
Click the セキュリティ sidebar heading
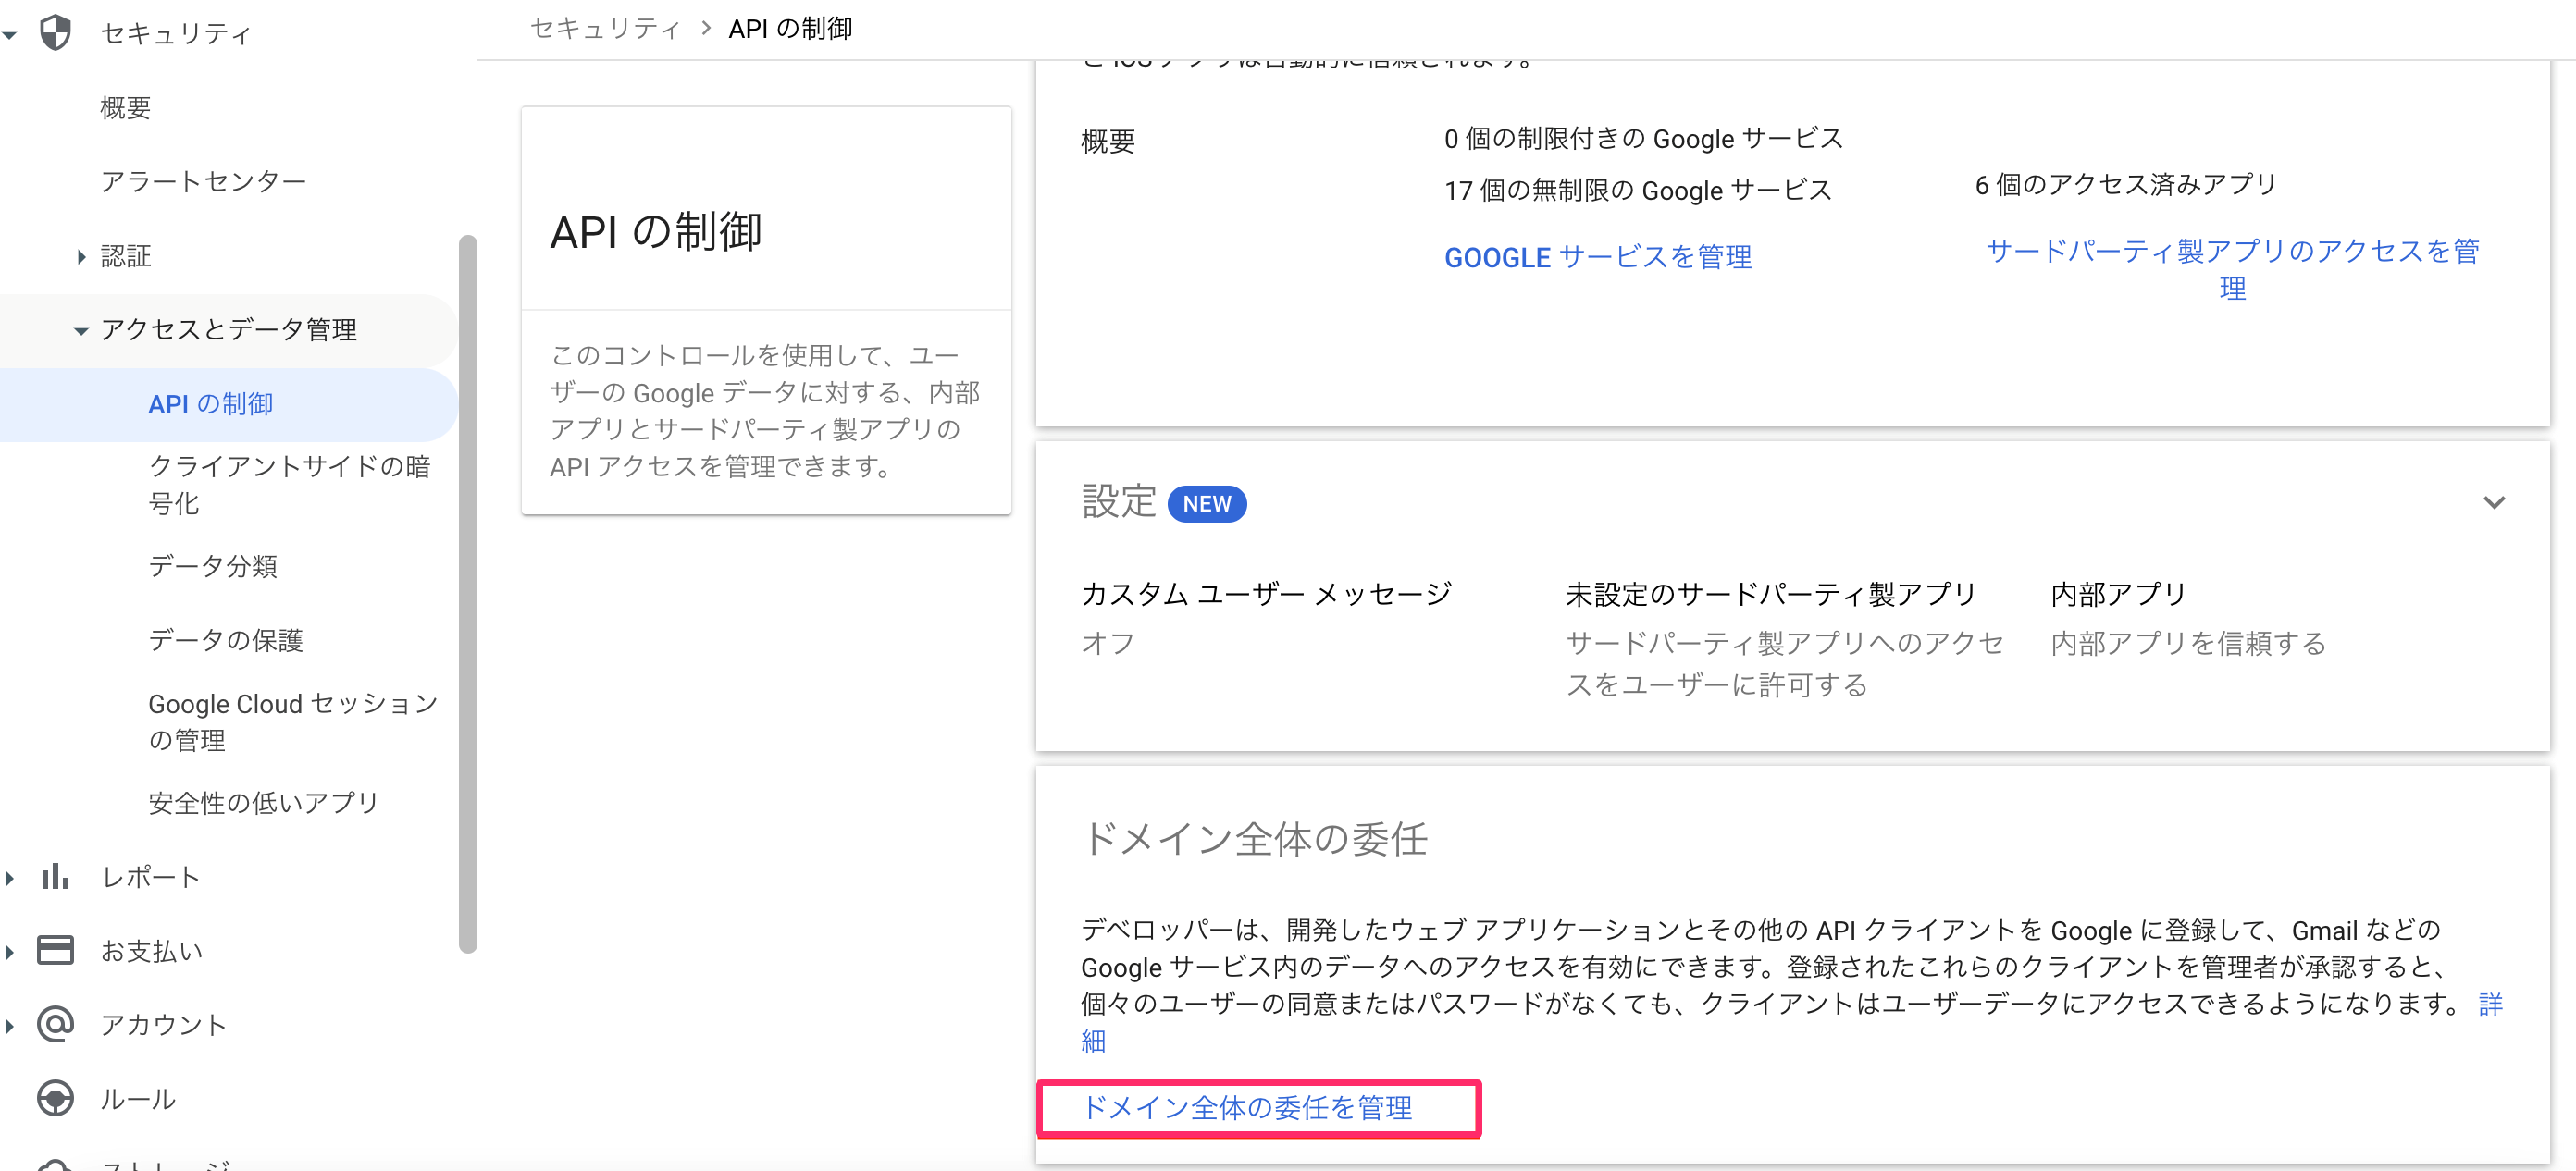[176, 34]
